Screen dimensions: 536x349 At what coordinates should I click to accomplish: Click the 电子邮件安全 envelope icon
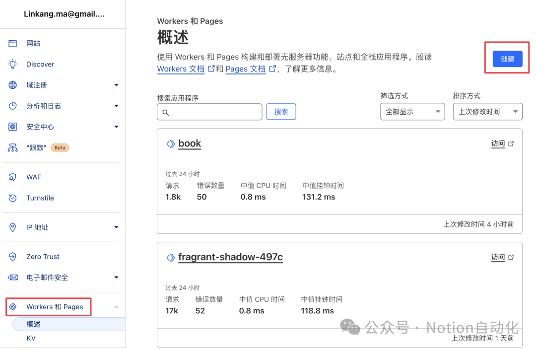[12, 277]
